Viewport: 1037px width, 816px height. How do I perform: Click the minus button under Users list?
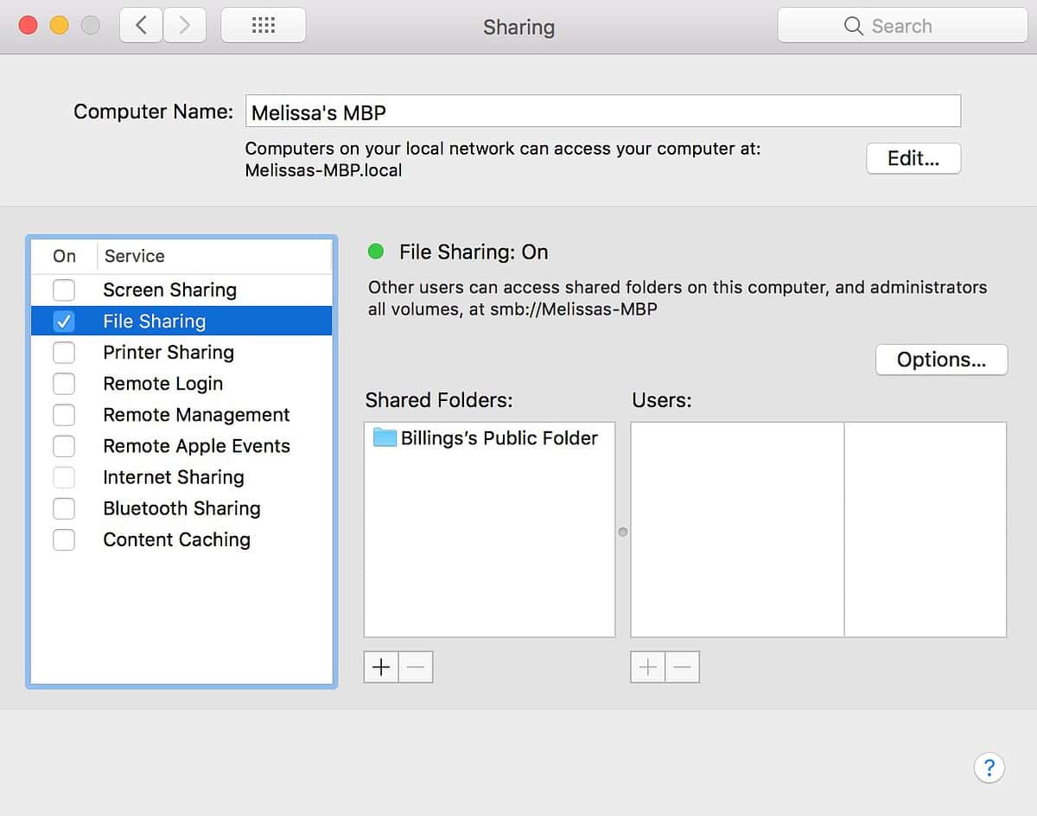pos(682,667)
